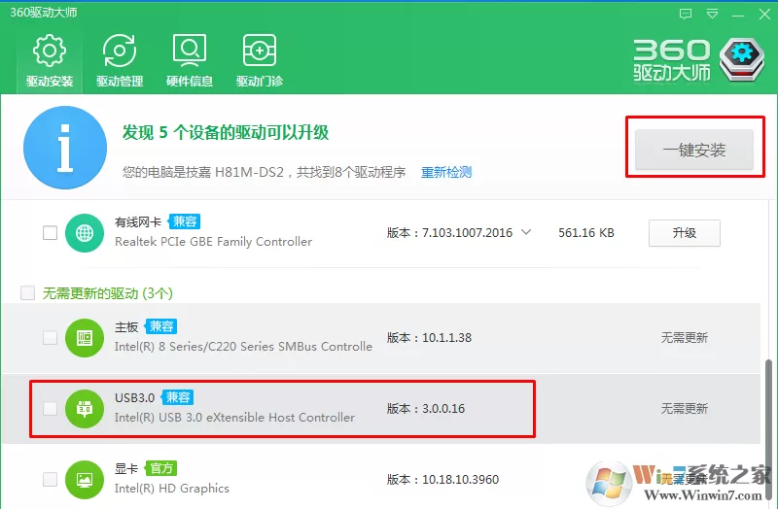
Task: Check the 主板 driver checkbox
Action: point(51,337)
